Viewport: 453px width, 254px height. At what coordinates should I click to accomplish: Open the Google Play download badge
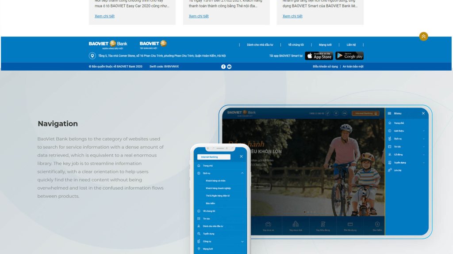[x=349, y=56]
